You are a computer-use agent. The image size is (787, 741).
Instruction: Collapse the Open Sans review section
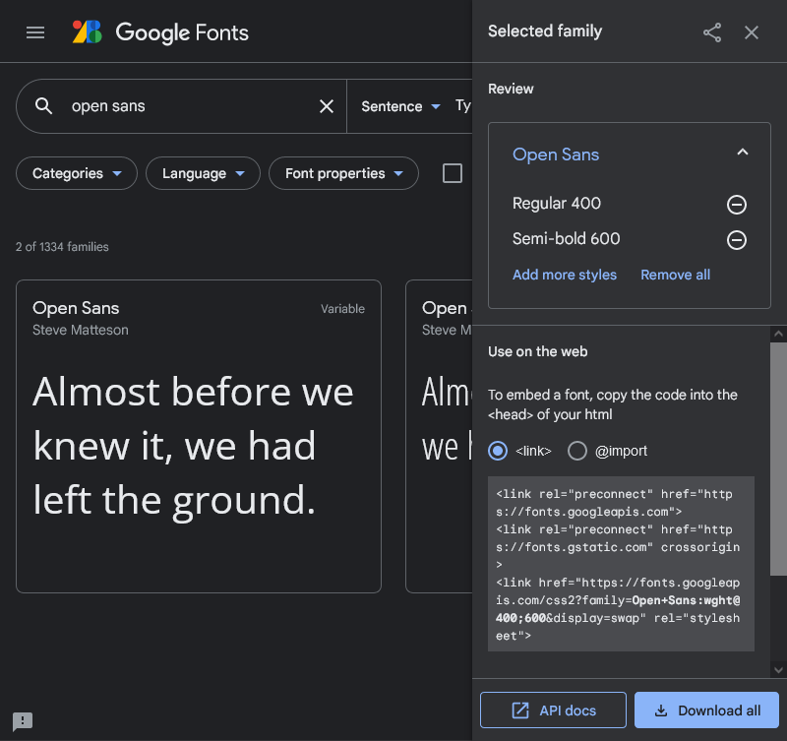click(x=743, y=153)
